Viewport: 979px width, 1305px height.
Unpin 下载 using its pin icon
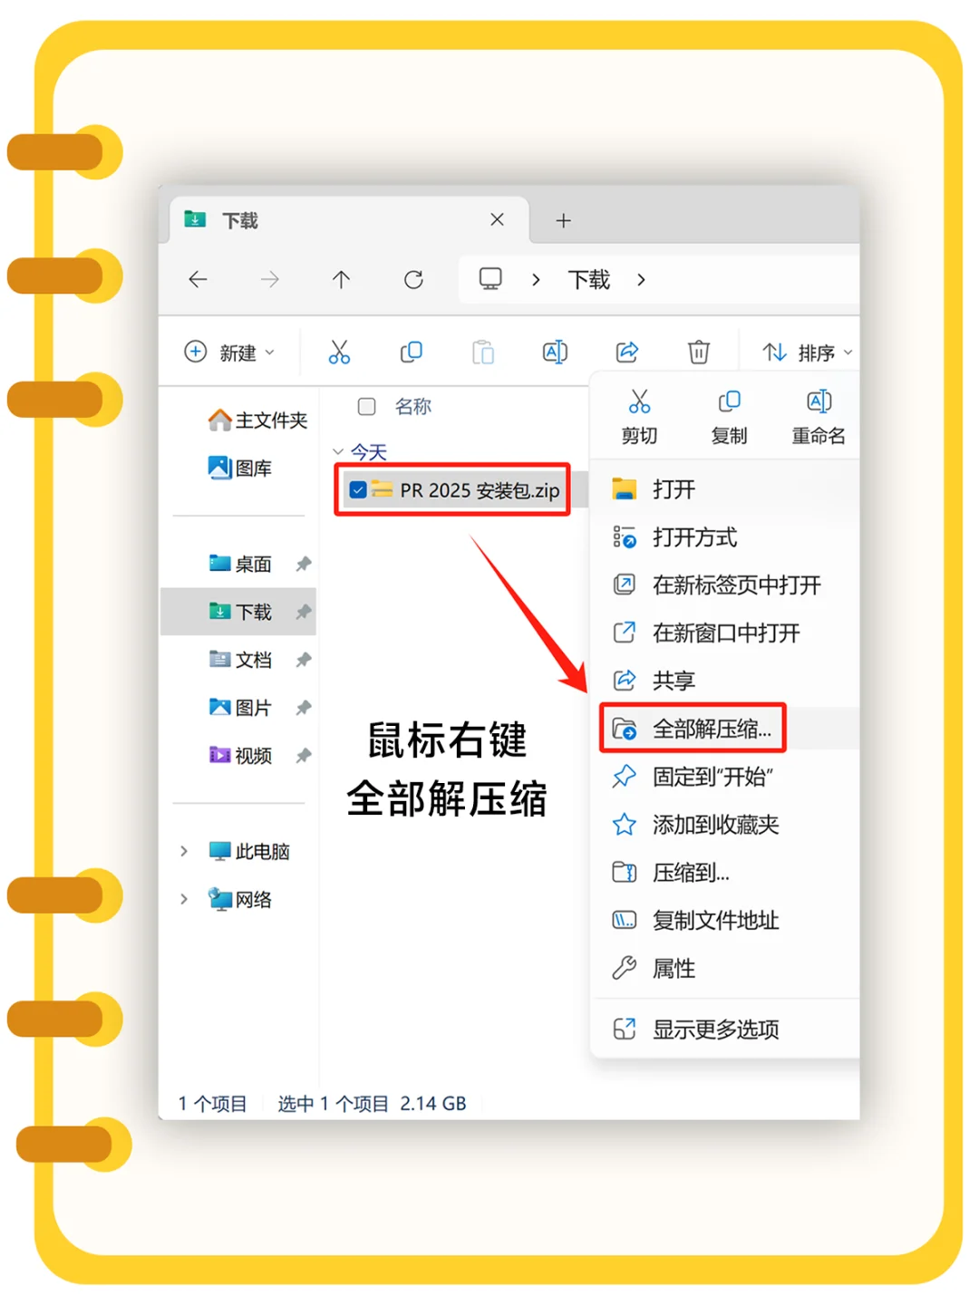(303, 612)
